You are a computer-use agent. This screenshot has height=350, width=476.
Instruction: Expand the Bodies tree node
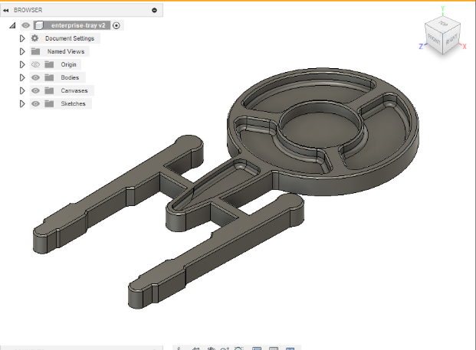(23, 77)
